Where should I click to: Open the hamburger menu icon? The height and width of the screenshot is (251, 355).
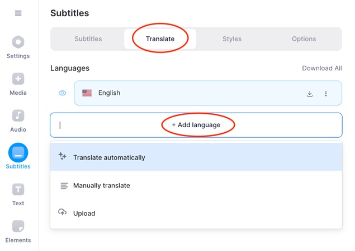click(x=18, y=13)
